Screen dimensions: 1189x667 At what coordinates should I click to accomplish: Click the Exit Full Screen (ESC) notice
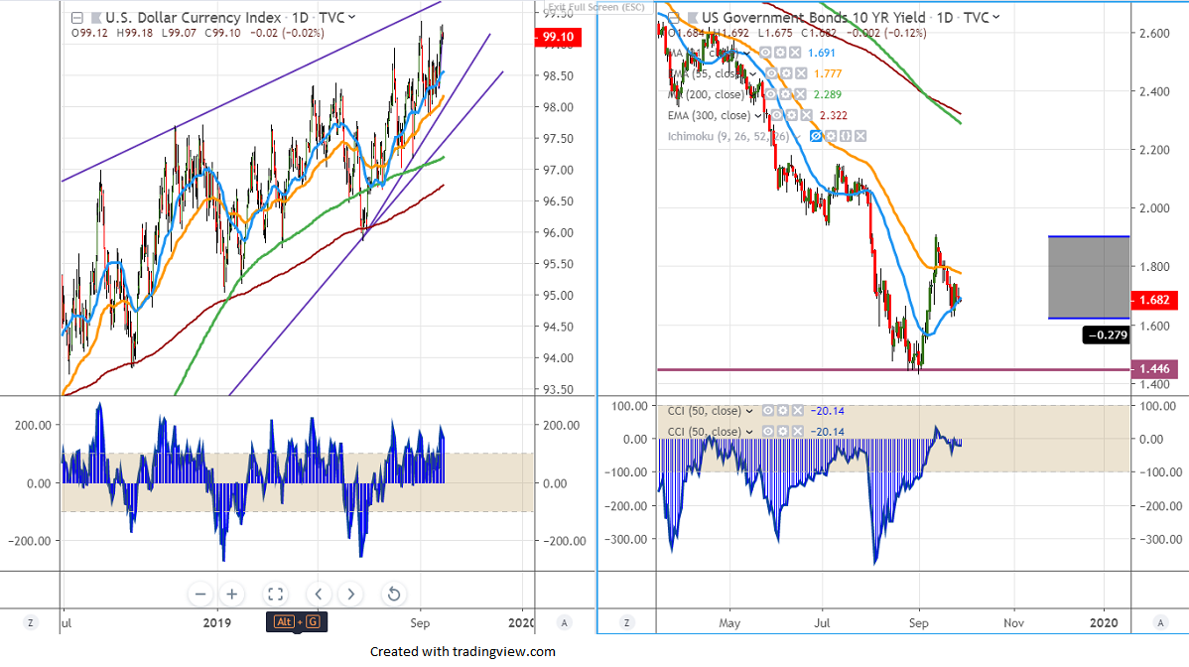pyautogui.click(x=596, y=7)
